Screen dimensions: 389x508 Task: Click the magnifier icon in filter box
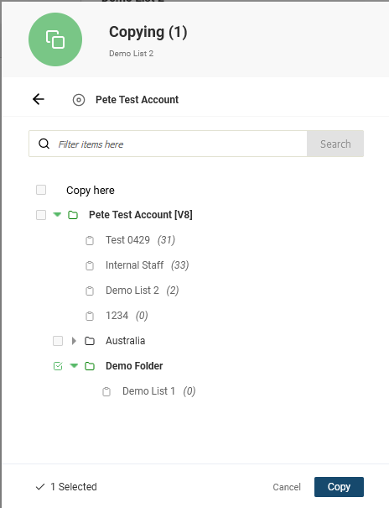(x=44, y=144)
